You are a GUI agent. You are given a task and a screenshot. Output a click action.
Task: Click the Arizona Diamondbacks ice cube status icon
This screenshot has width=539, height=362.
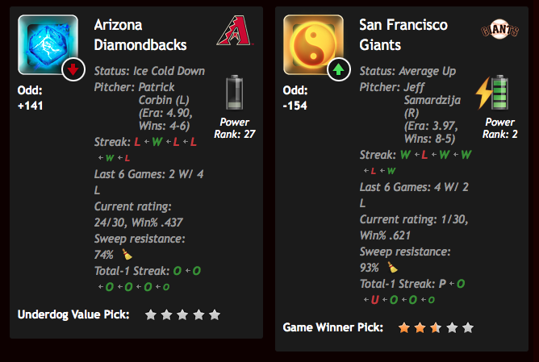tap(48, 44)
